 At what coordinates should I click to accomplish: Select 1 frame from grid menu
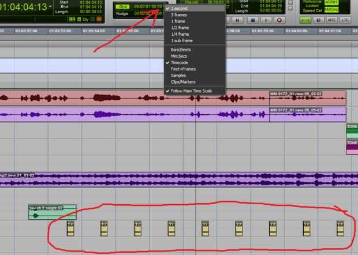click(195, 21)
